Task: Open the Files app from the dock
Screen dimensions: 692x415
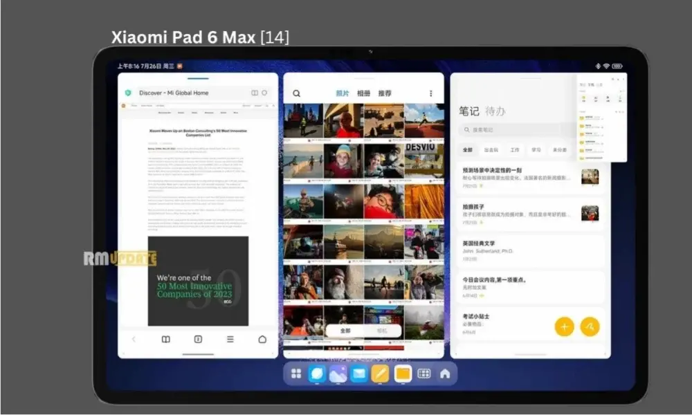Action: 401,373
